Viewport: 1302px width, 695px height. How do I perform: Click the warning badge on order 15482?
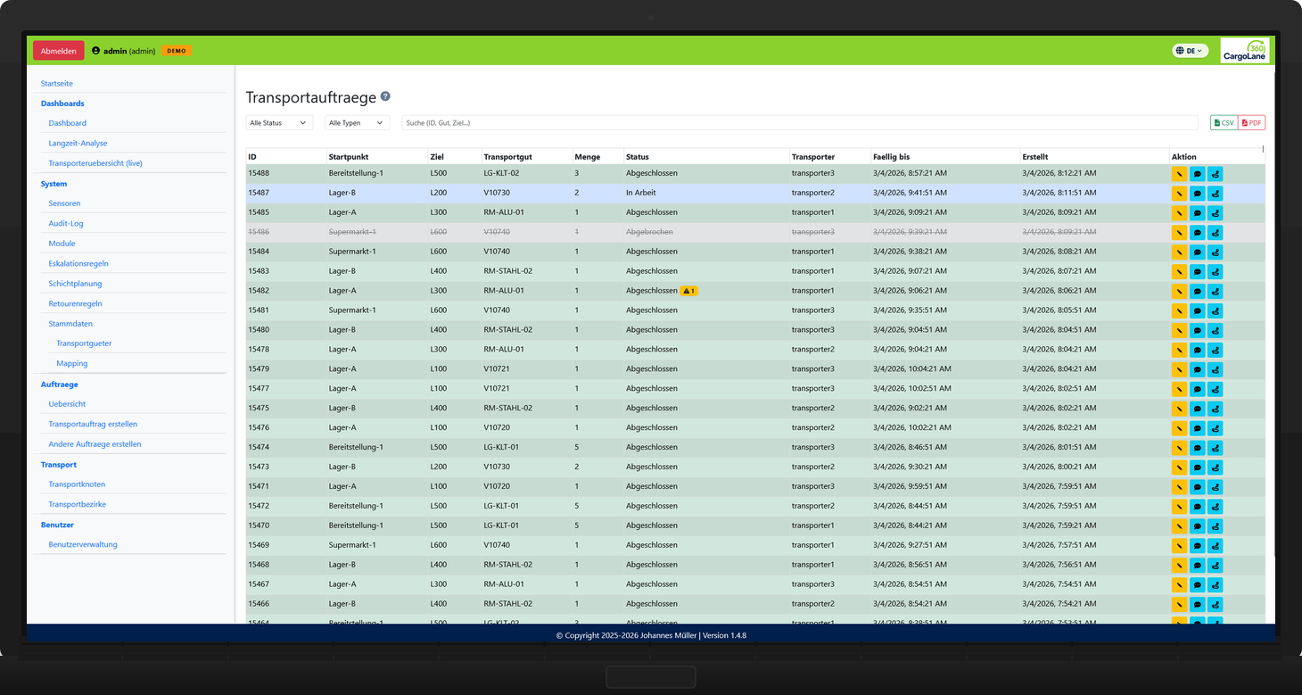tap(688, 291)
